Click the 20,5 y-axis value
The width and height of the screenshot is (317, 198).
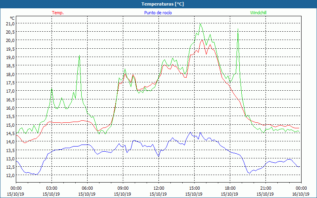[x=11, y=32]
